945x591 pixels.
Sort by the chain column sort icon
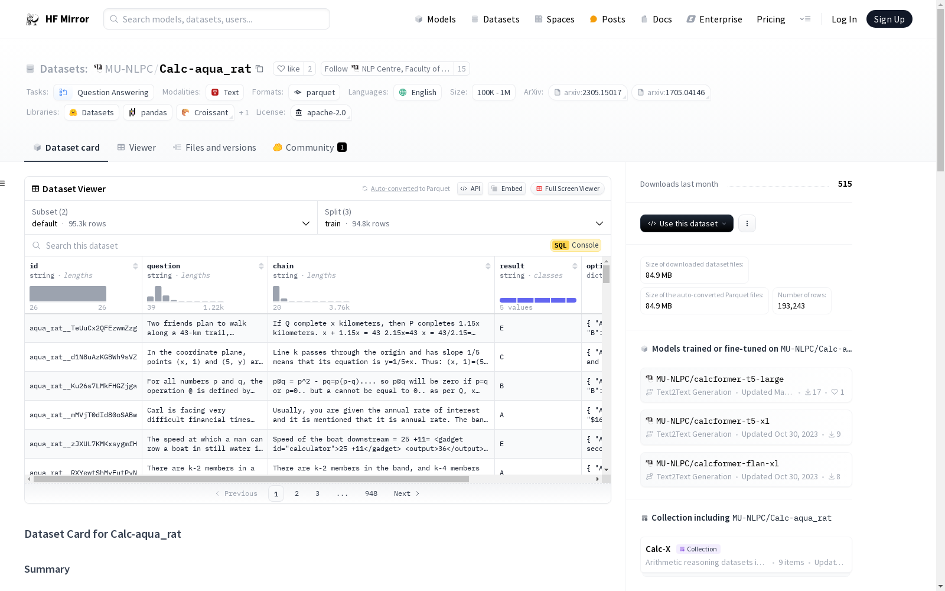pos(488,266)
